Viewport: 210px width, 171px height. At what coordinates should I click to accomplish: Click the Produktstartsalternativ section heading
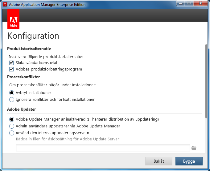coord(29,49)
